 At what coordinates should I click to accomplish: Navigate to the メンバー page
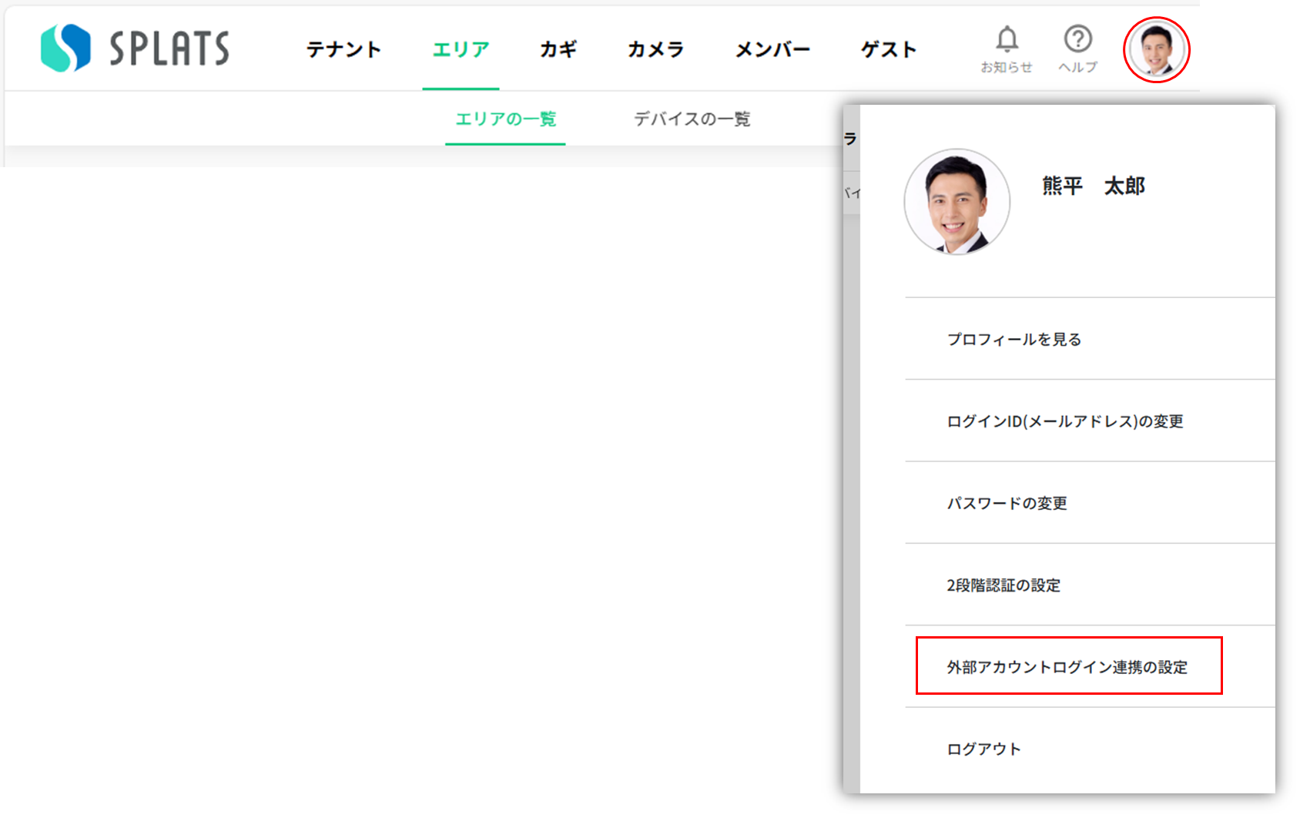[x=772, y=49]
